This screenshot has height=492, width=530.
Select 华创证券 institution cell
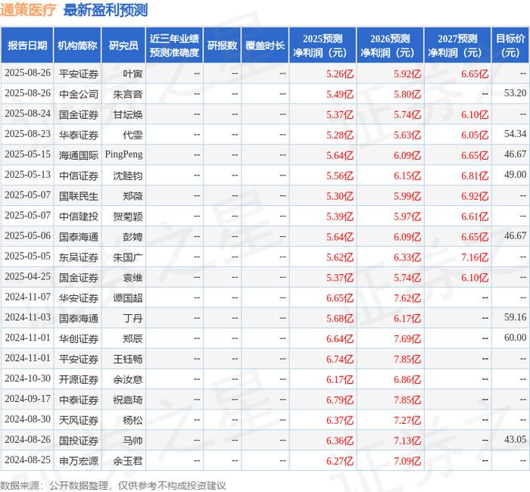[x=79, y=338]
